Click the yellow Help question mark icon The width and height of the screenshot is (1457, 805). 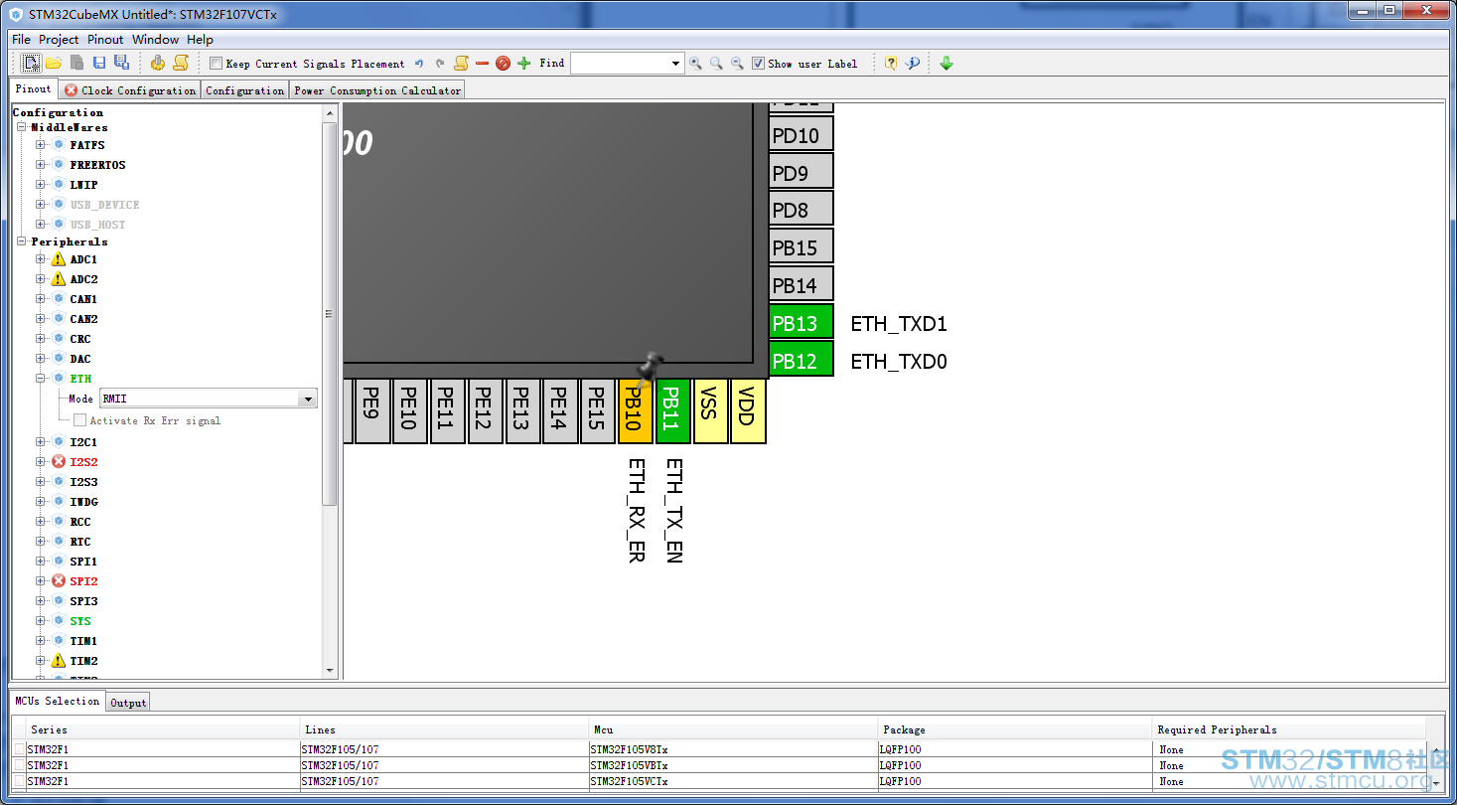coord(891,64)
